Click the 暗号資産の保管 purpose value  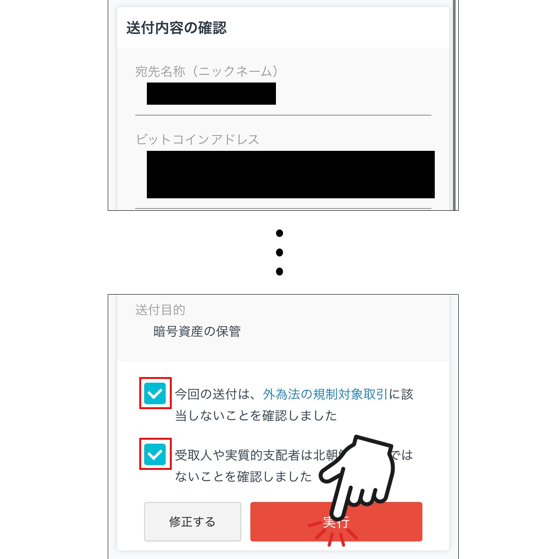[197, 331]
